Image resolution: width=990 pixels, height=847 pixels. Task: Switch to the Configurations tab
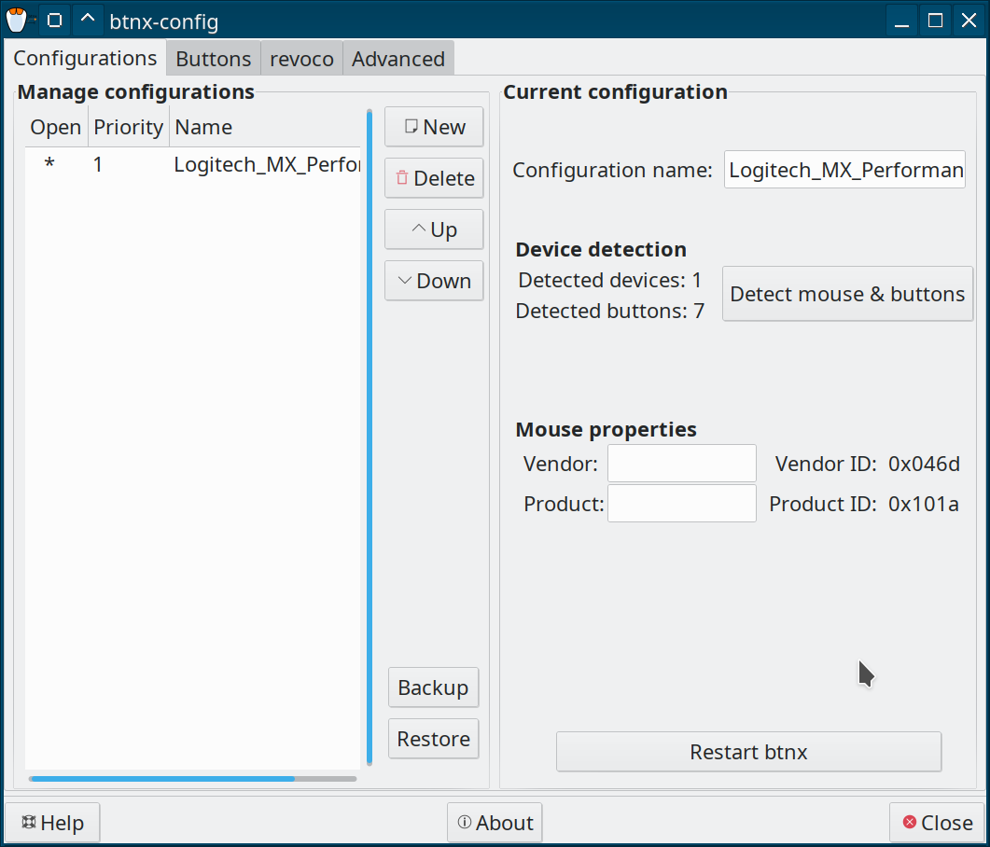[x=85, y=58]
